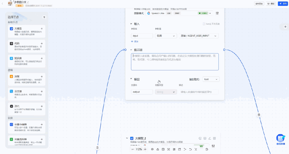Click small panel icon at right edge

(x=285, y=27)
